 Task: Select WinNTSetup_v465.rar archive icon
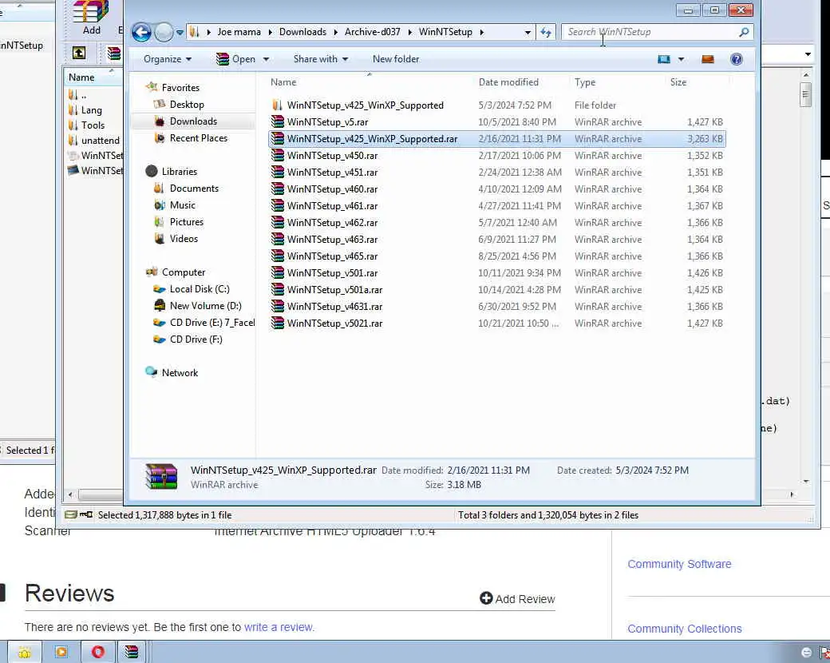[x=278, y=256]
